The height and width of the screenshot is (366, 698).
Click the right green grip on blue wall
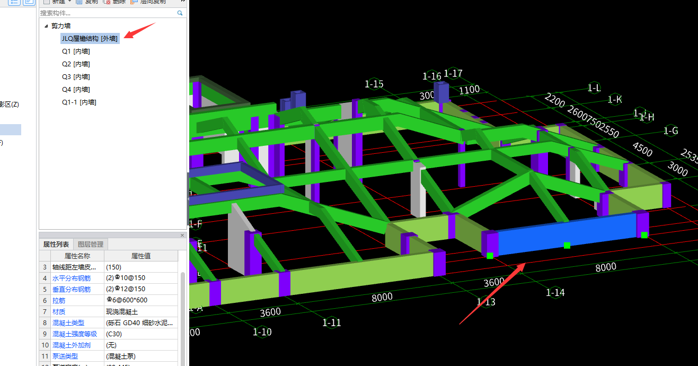(x=644, y=235)
